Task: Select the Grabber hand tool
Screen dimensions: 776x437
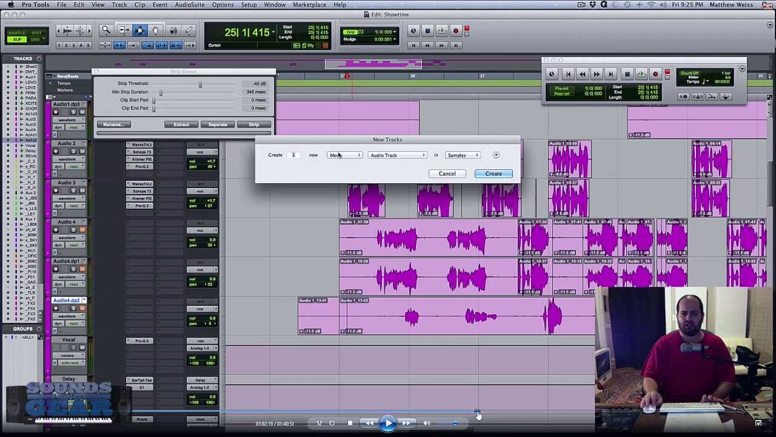Action: tap(156, 30)
